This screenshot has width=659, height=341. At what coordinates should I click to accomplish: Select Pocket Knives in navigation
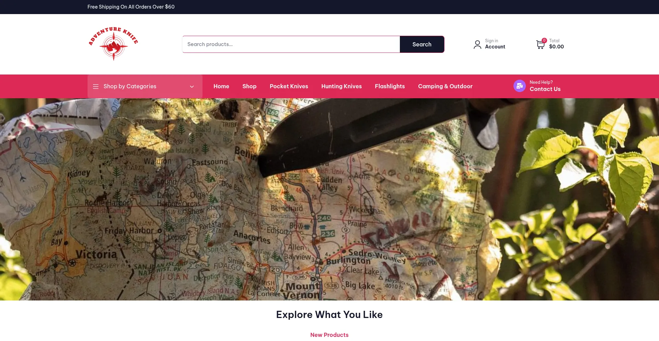[289, 86]
